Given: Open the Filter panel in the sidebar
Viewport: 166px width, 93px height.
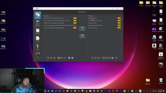Looking at the screenshot, I should pyautogui.click(x=38, y=47).
